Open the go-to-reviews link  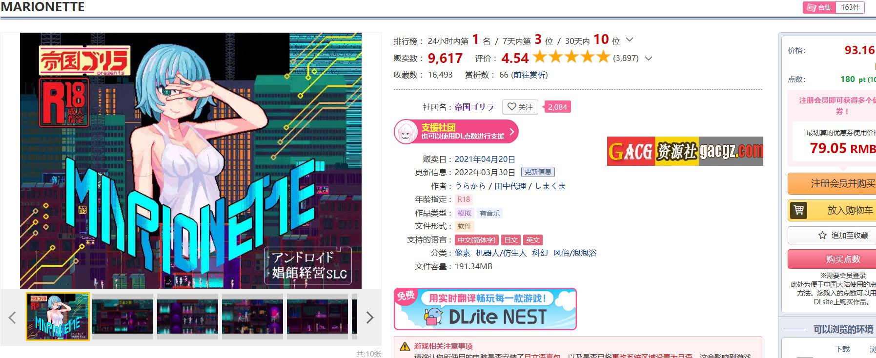click(x=529, y=75)
